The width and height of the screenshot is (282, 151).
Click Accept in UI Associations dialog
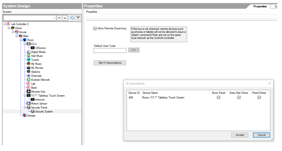[240, 135]
